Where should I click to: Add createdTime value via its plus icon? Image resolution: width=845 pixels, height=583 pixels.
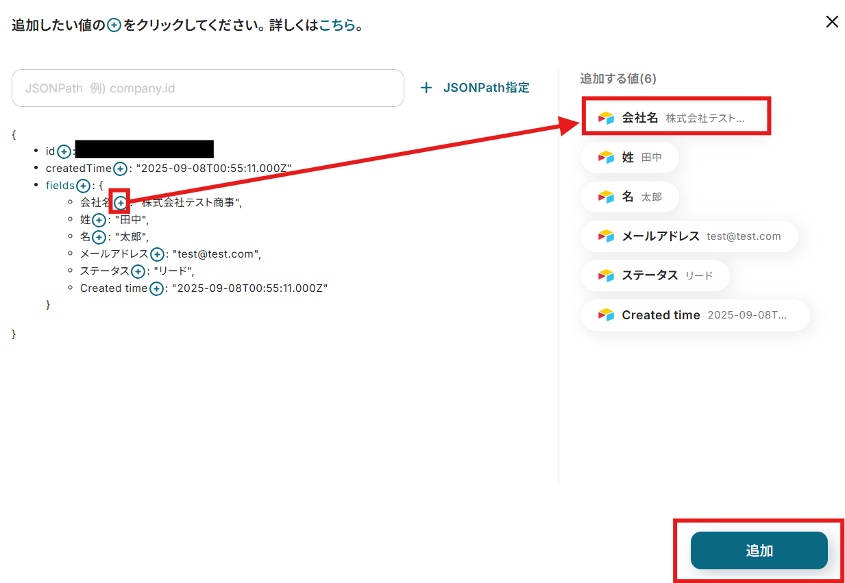(121, 169)
